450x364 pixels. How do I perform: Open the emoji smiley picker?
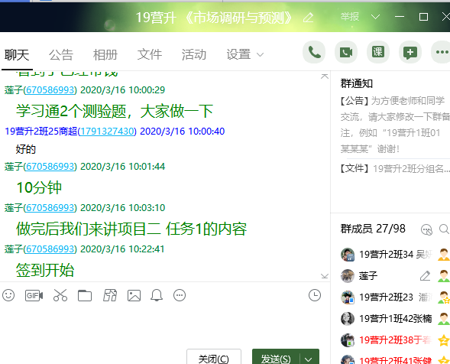click(8, 295)
